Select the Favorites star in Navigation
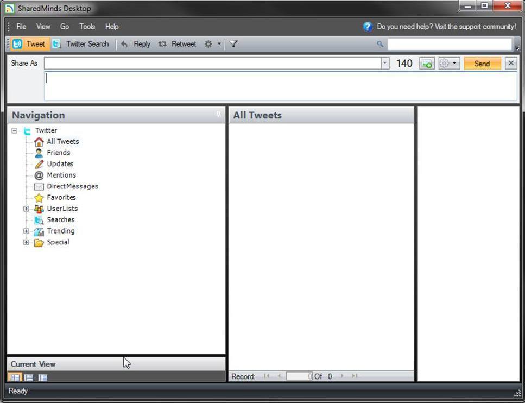This screenshot has width=525, height=403. tap(61, 197)
